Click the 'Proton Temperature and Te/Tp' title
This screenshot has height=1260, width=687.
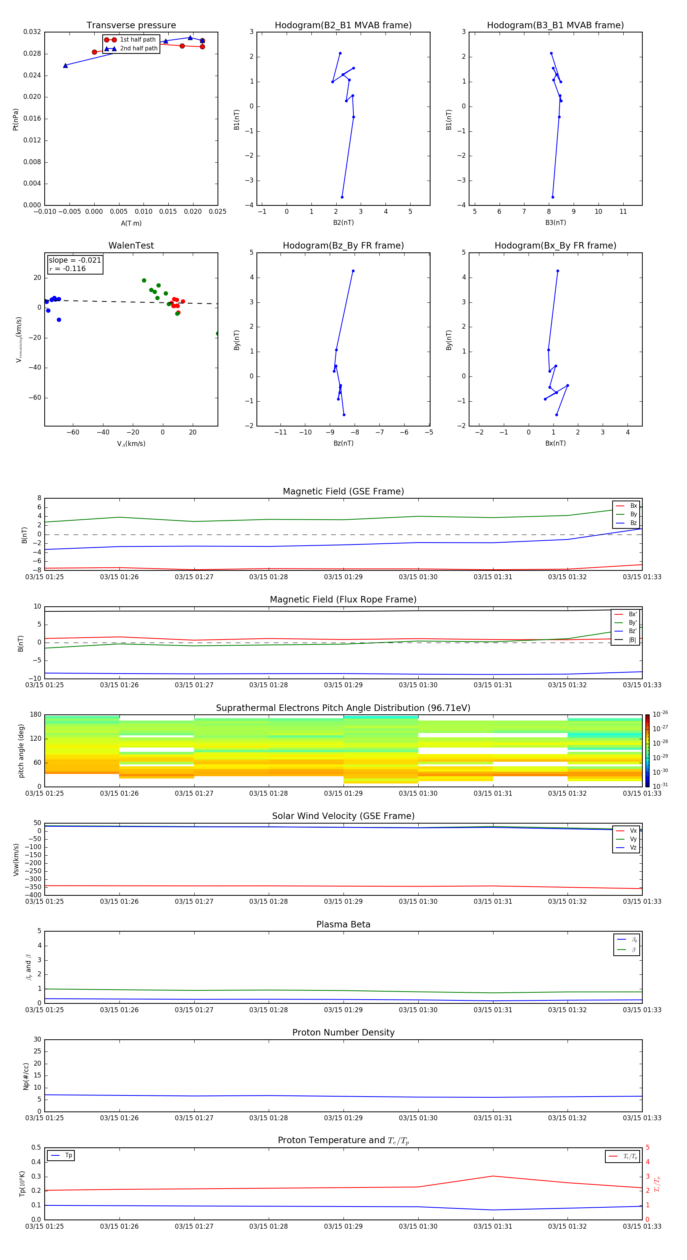click(x=343, y=1140)
